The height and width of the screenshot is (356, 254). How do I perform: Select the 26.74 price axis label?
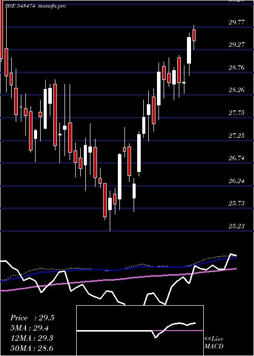pyautogui.click(x=237, y=158)
